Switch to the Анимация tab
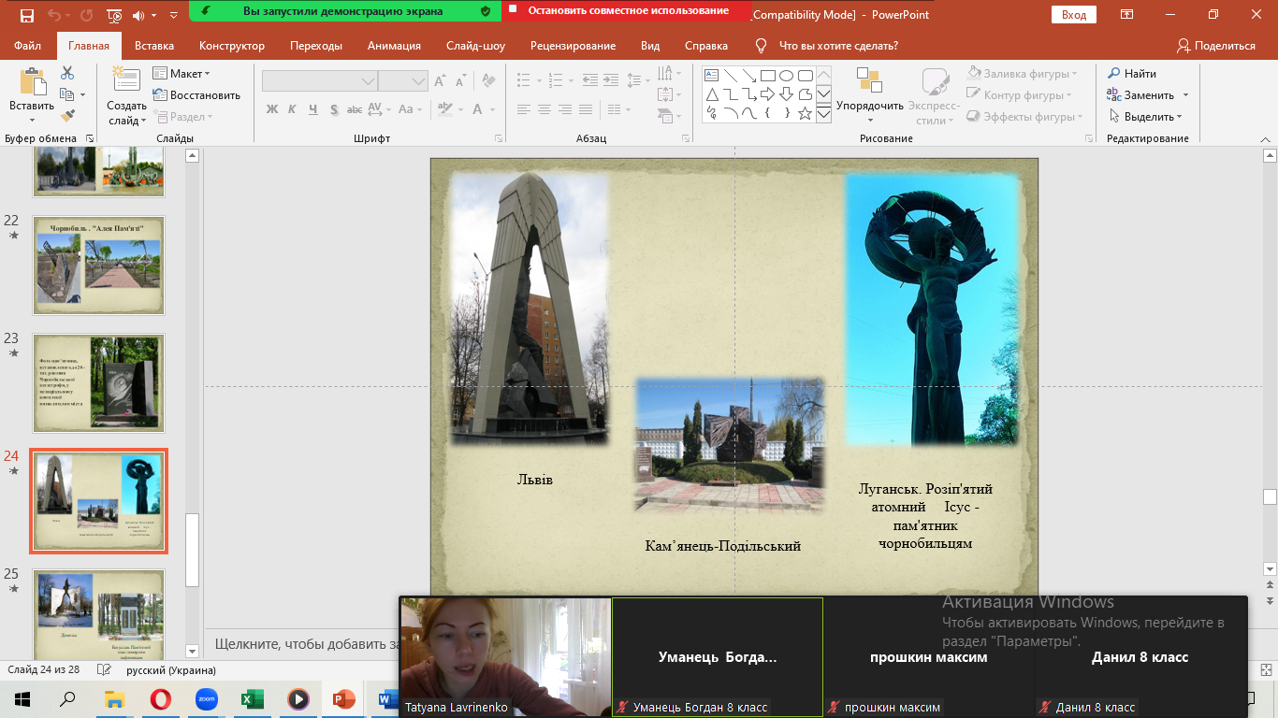Screen dimensions: 1278x718 pos(394,46)
